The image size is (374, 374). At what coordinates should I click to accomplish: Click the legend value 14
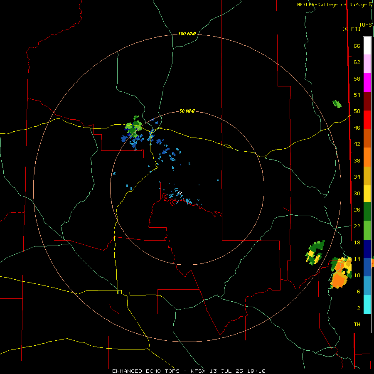pyautogui.click(x=357, y=259)
